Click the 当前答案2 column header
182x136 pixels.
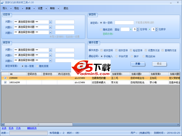[x=159, y=74]
